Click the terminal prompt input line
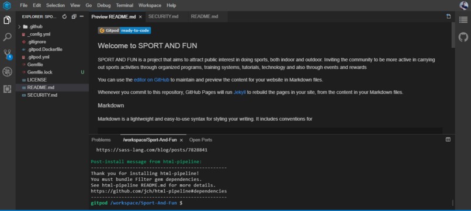Image resolution: width=471 pixels, height=211 pixels. point(137,203)
